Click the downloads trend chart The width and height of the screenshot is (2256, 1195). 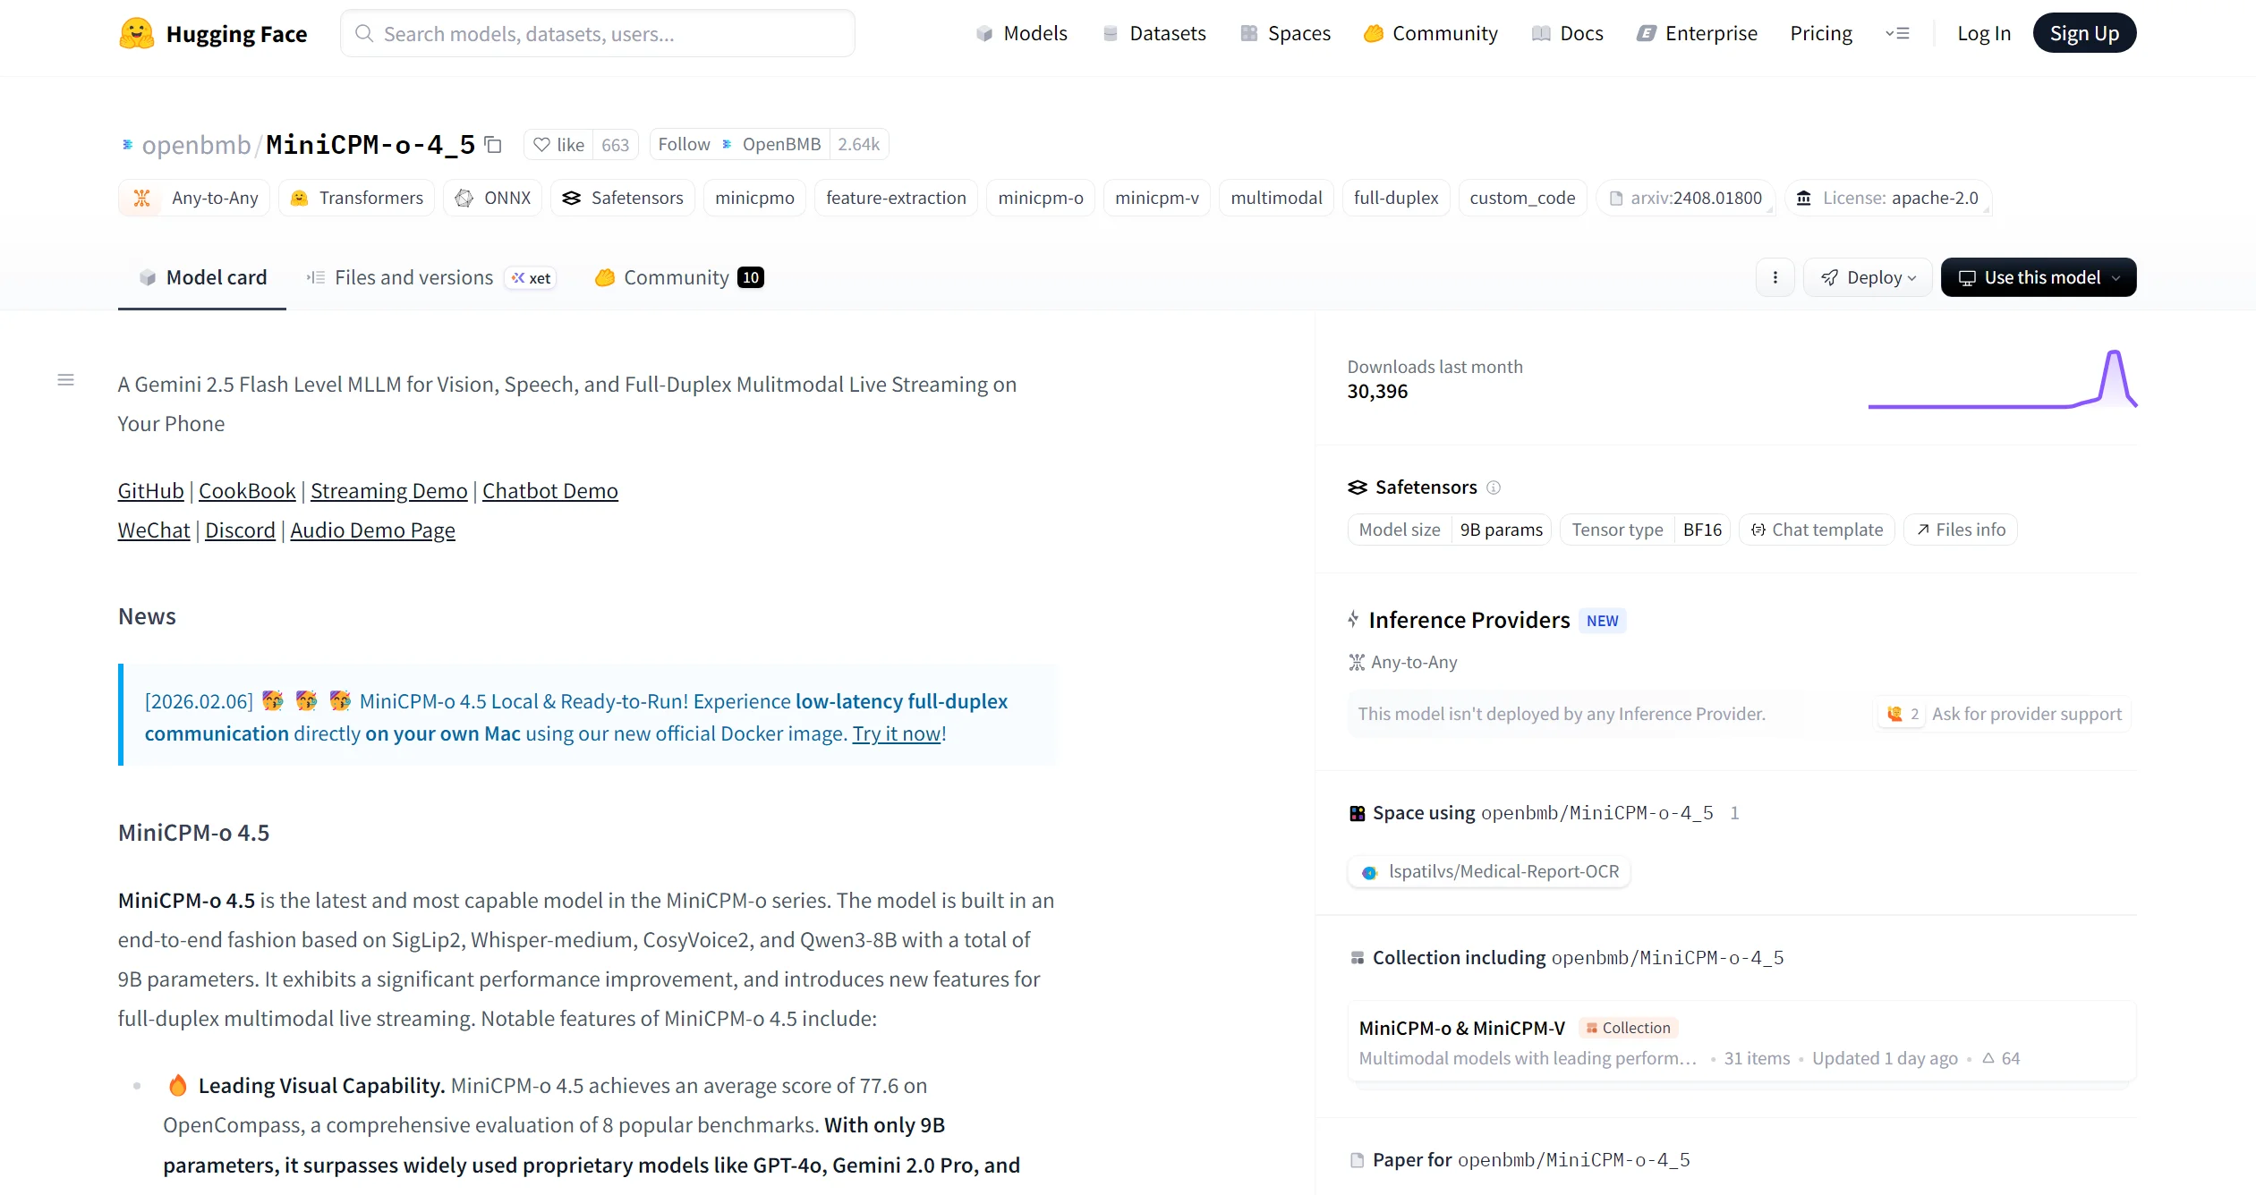click(2003, 379)
